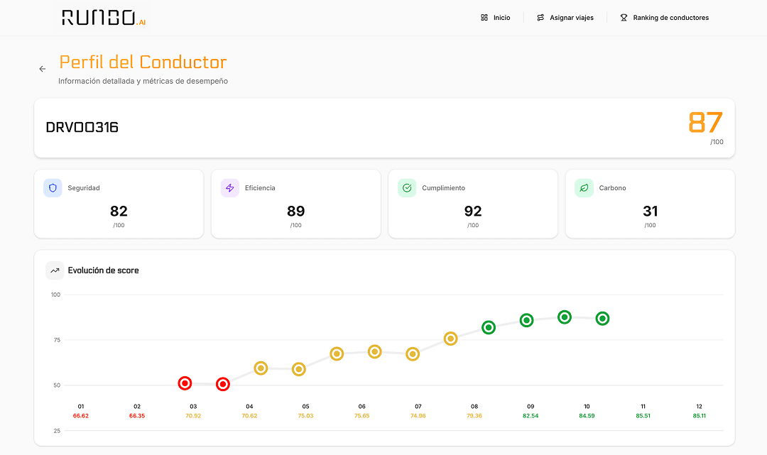Image resolution: width=767 pixels, height=455 pixels.
Task: Click the month 06 value 75.65
Action: click(x=362, y=416)
